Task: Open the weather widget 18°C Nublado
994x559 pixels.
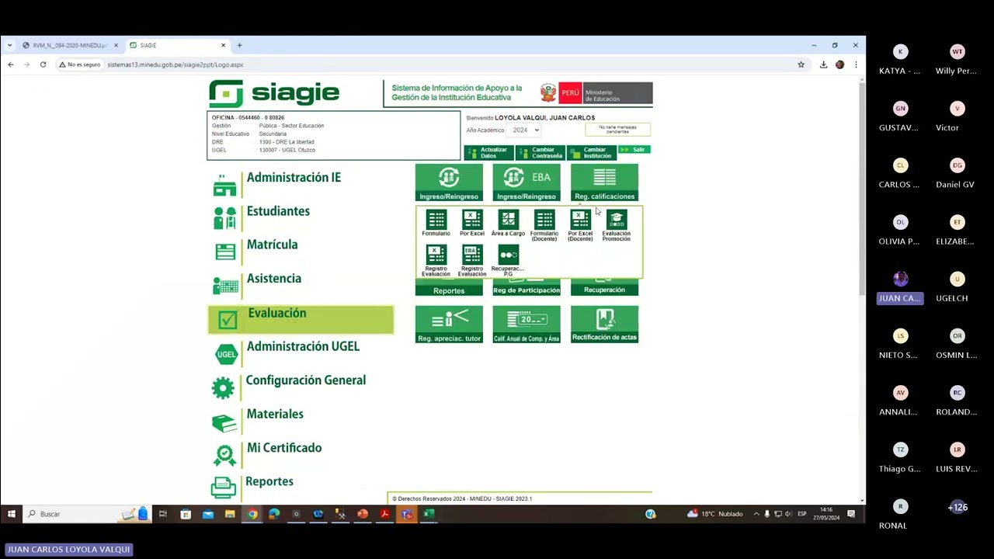Action: point(715,514)
